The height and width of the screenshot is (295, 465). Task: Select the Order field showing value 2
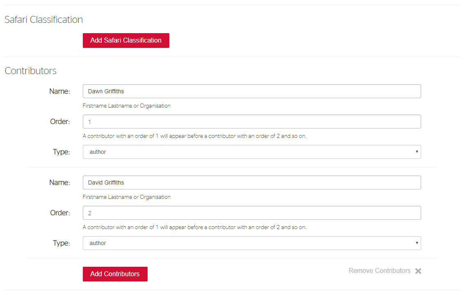pos(252,213)
